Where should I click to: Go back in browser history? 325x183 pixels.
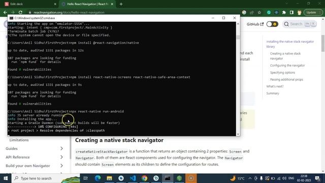coord(5,12)
